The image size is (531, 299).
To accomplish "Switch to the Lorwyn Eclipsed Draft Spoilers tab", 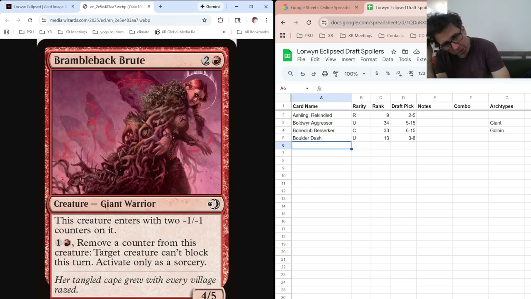I will coord(396,7).
